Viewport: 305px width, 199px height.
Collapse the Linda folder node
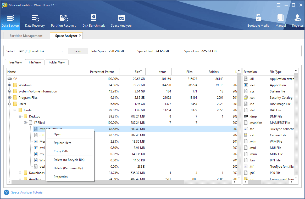tap(15, 110)
